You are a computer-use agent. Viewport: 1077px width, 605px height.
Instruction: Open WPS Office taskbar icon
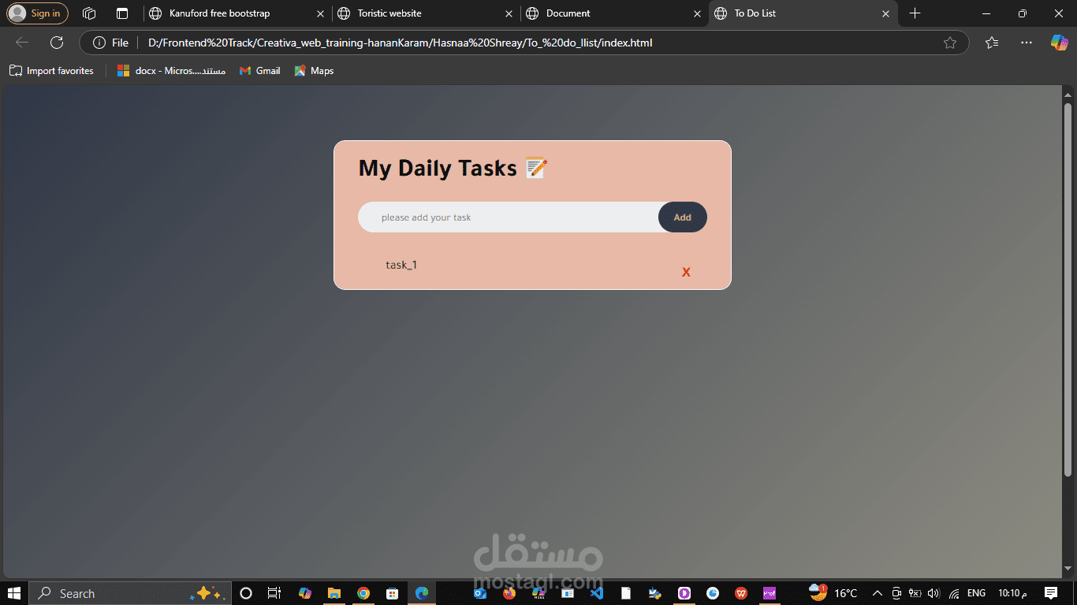(x=741, y=593)
